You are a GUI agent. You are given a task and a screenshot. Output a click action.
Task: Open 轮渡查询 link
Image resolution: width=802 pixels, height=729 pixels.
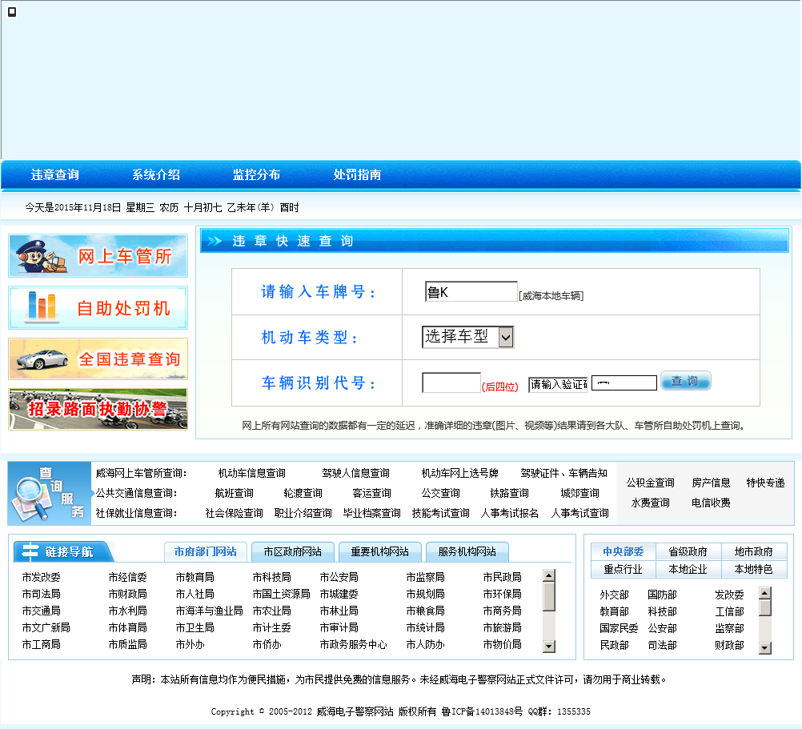pos(303,493)
